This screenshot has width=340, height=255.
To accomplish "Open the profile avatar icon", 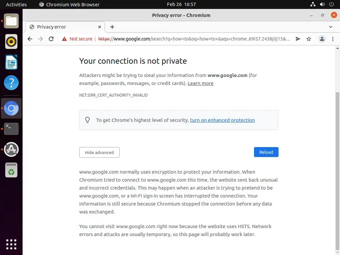I will pyautogui.click(x=322, y=39).
